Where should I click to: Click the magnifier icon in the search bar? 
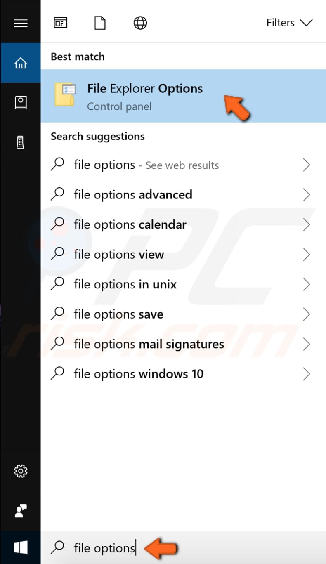[58, 548]
